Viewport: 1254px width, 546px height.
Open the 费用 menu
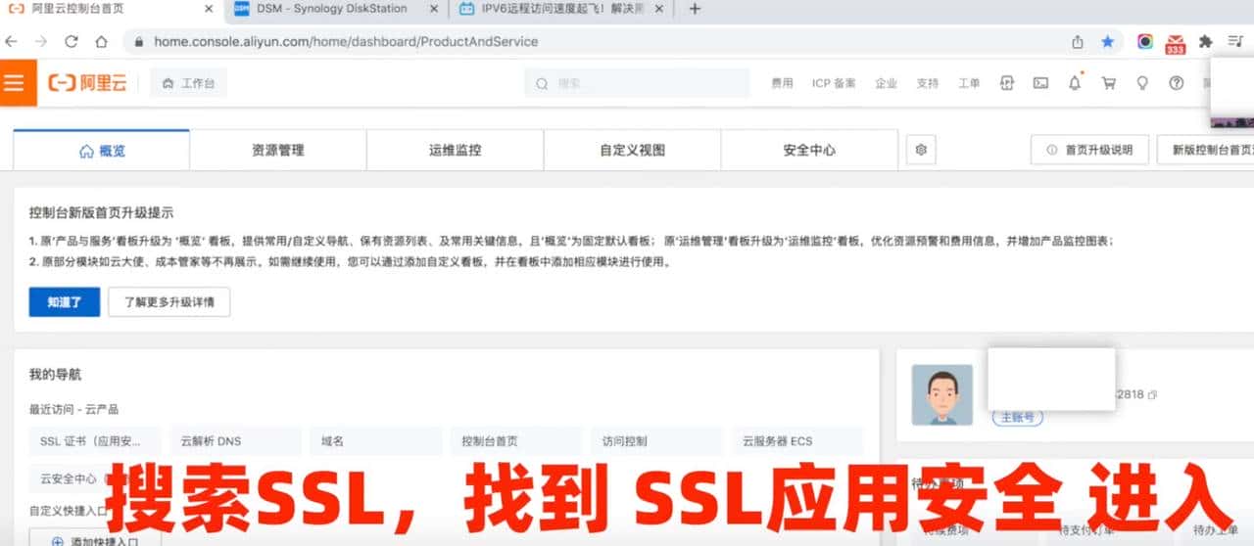click(x=782, y=83)
